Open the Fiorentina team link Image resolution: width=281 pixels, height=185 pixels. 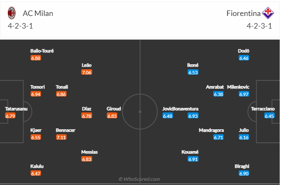click(242, 13)
